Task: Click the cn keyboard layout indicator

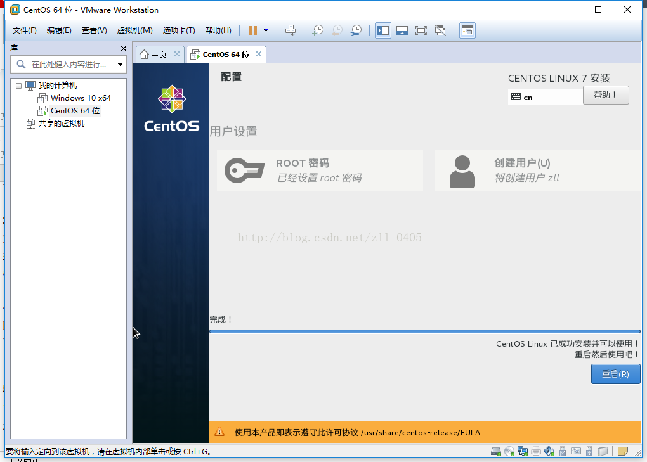Action: [x=545, y=97]
